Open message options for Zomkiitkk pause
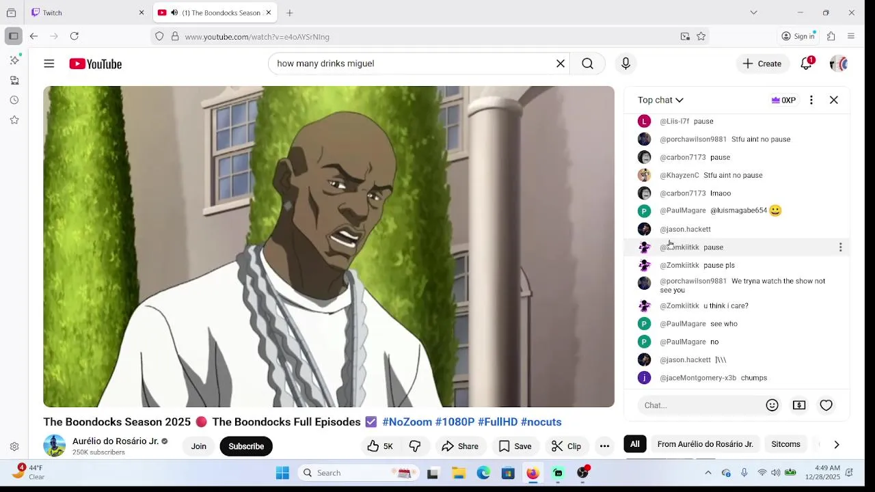The height and width of the screenshot is (492, 875). (x=840, y=247)
